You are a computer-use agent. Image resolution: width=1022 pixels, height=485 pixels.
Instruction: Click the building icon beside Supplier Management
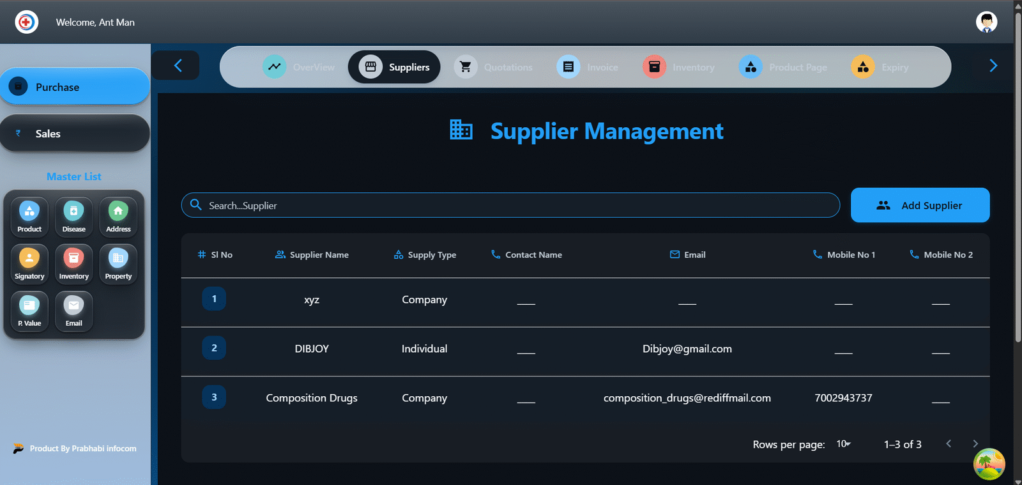point(461,130)
